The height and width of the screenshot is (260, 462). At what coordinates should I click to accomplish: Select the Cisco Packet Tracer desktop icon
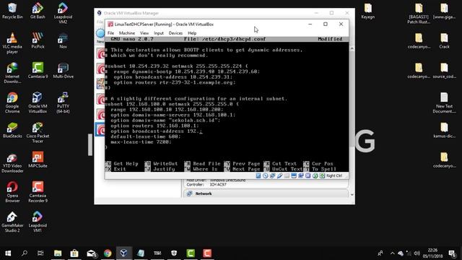38,132
